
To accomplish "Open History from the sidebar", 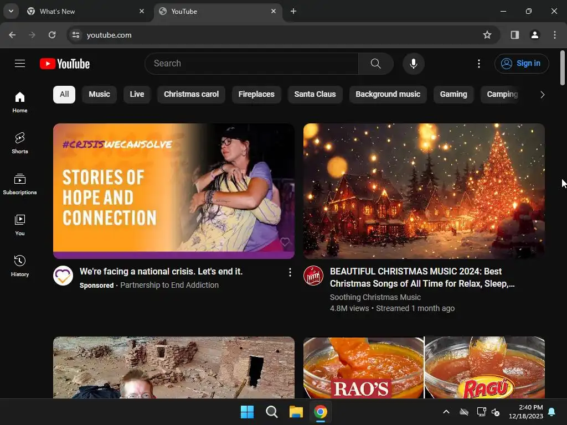I will click(20, 266).
